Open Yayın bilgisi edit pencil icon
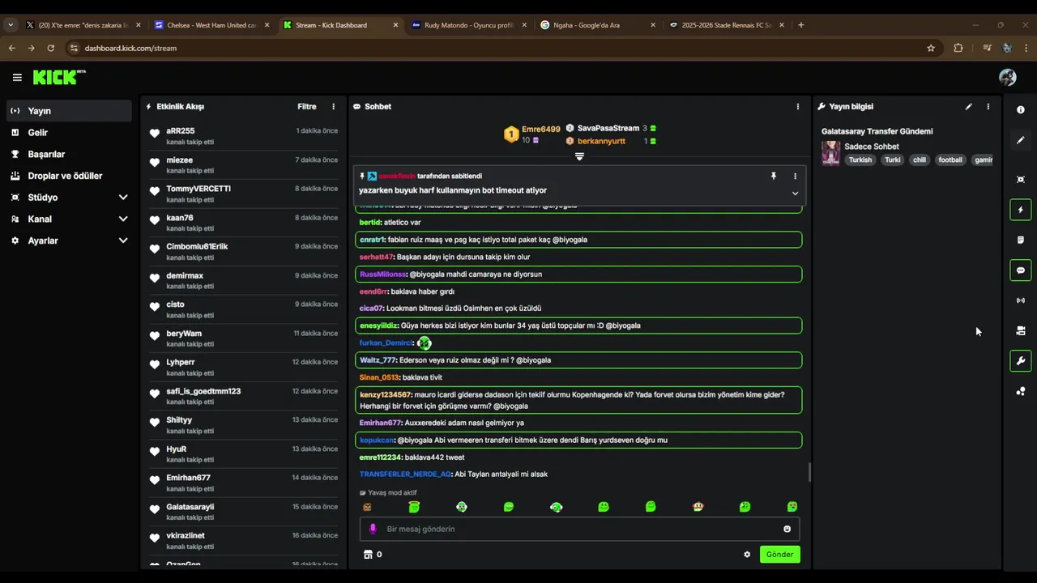Screen dimensions: 1037x583 click(x=968, y=106)
